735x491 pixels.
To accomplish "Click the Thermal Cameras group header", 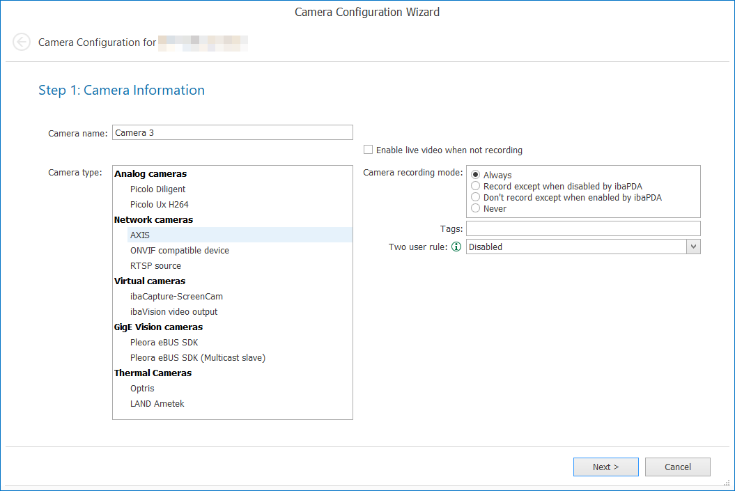I will pos(153,373).
